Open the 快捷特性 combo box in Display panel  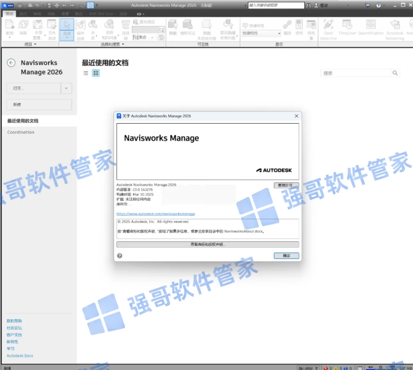pos(261,33)
